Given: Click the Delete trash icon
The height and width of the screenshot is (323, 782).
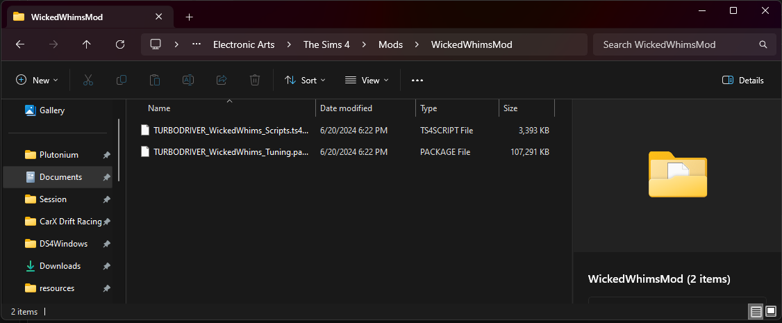Looking at the screenshot, I should tap(255, 81).
